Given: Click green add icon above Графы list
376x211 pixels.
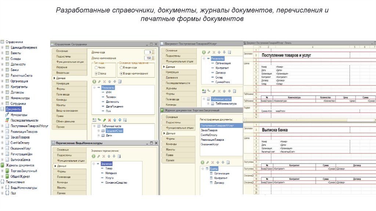Looking at the screenshot, I should tap(203, 162).
